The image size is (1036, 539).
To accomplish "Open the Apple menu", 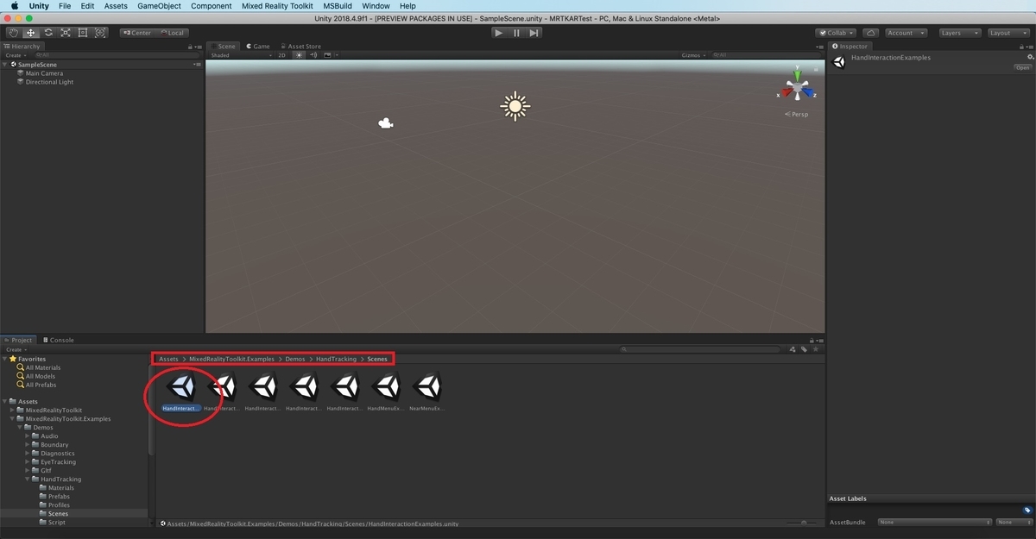I will [15, 6].
